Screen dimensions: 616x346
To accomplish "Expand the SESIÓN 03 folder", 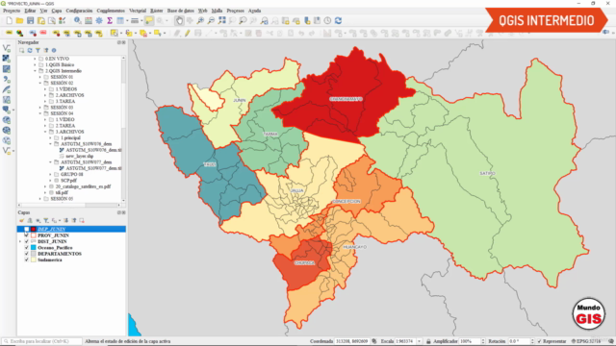I will 40,107.
